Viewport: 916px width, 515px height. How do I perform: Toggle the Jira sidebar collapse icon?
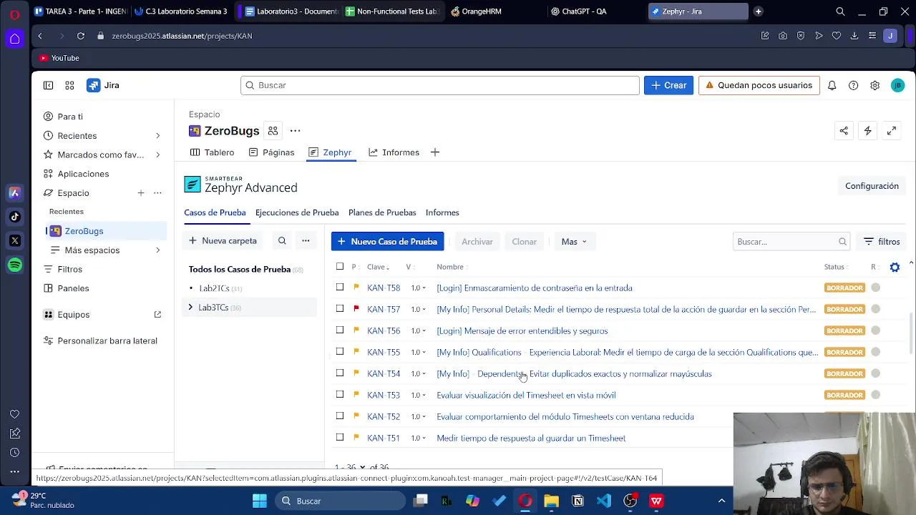pyautogui.click(x=48, y=85)
